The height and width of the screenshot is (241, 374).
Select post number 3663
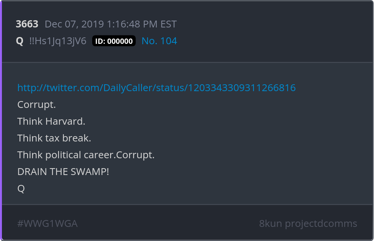[27, 24]
